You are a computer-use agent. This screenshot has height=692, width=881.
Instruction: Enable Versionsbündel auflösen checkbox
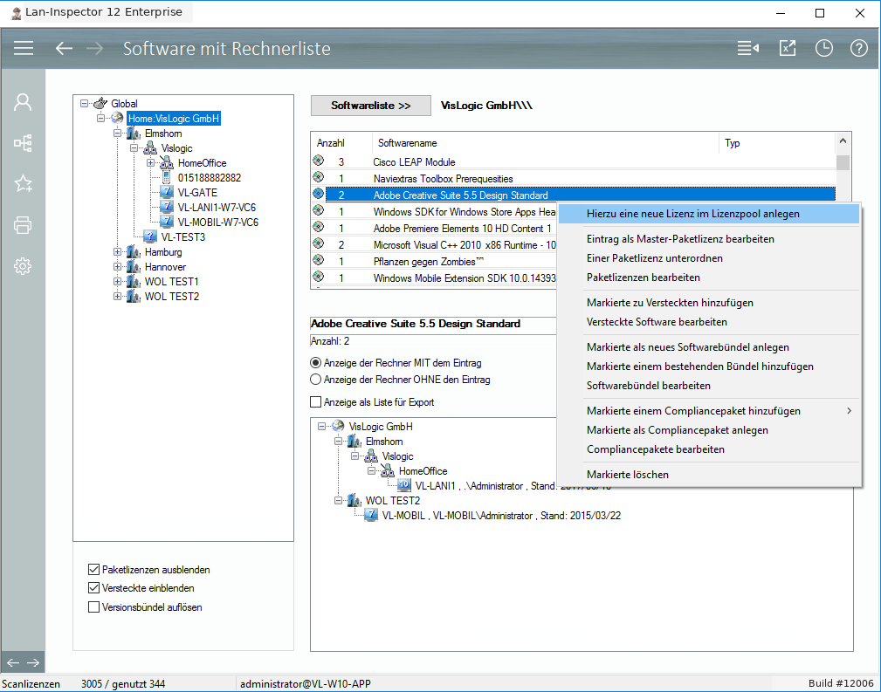[x=93, y=607]
